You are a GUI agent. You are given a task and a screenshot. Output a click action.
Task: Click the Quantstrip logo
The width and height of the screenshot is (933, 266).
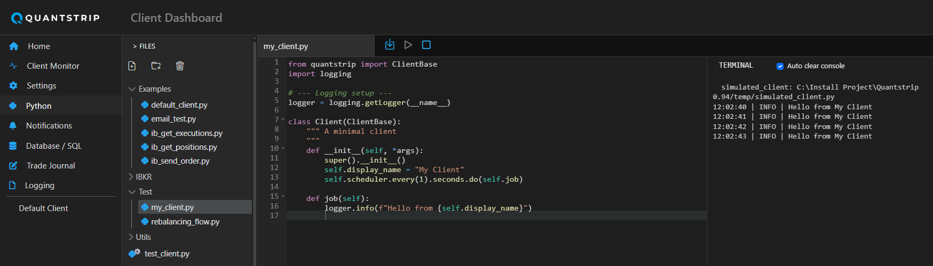(x=55, y=18)
